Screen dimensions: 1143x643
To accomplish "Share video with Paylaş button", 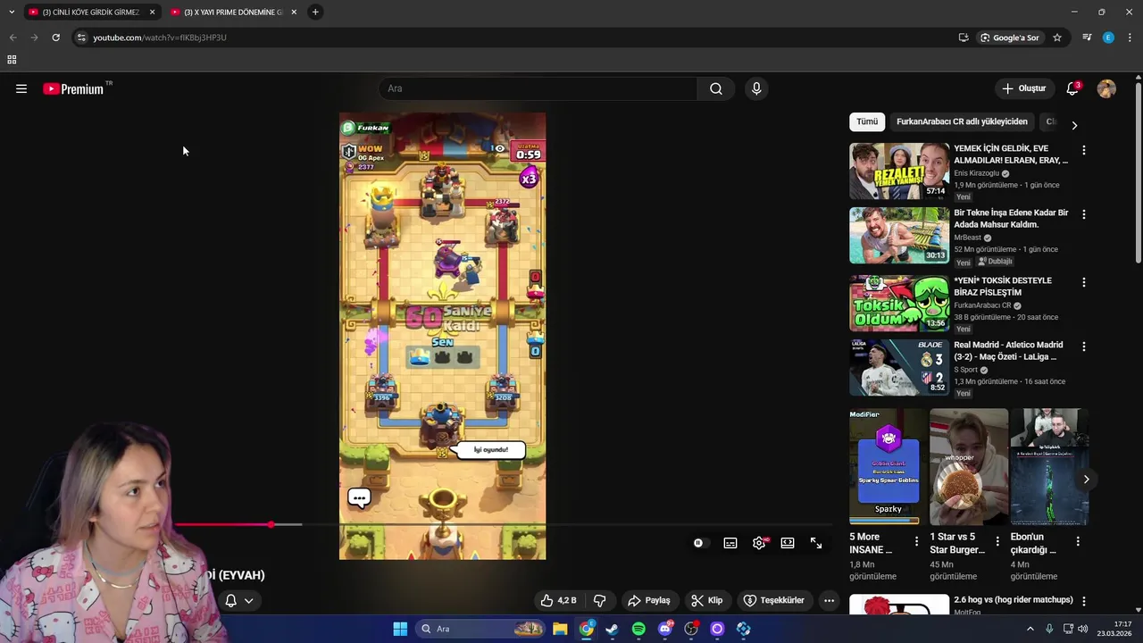I will (x=648, y=600).
